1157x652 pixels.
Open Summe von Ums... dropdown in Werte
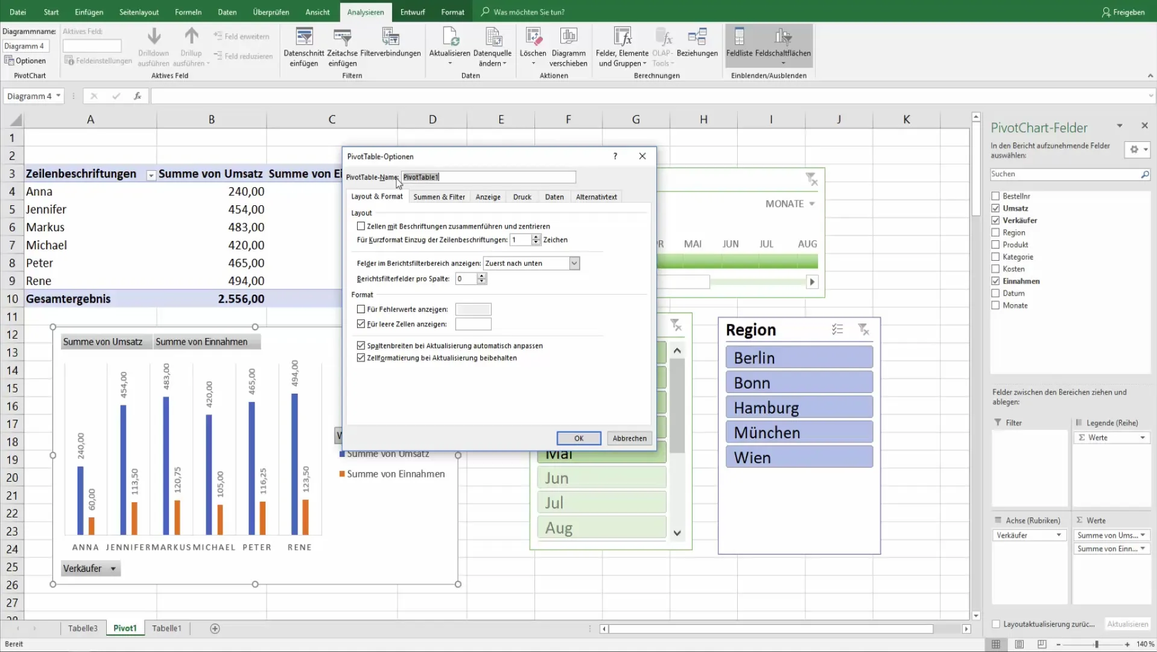pyautogui.click(x=1143, y=535)
